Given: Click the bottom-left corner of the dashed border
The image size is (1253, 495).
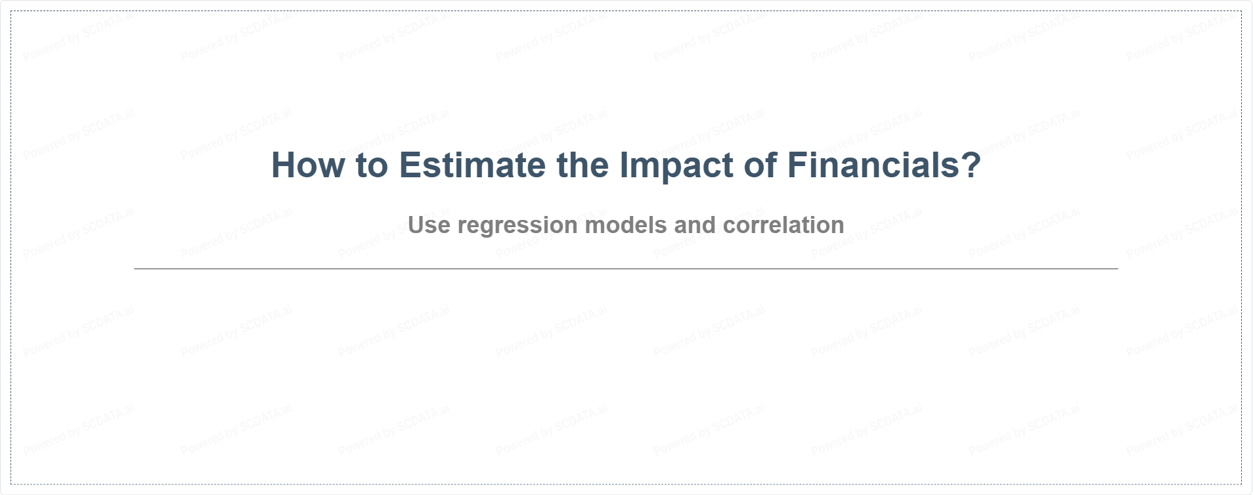Looking at the screenshot, I should [11, 484].
